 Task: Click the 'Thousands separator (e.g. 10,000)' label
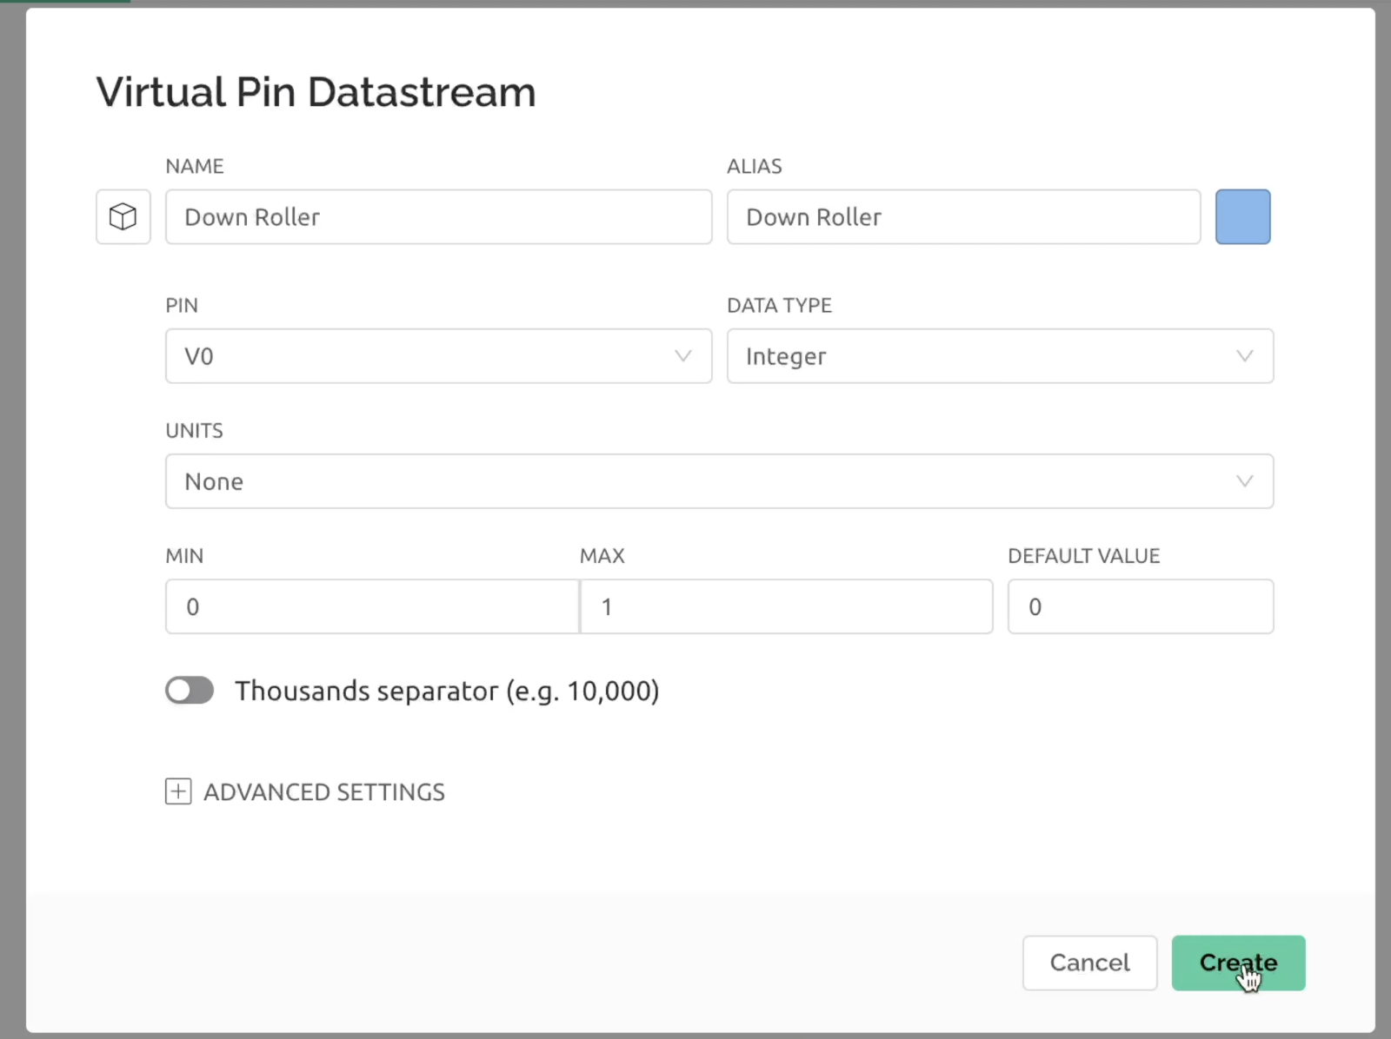(447, 691)
